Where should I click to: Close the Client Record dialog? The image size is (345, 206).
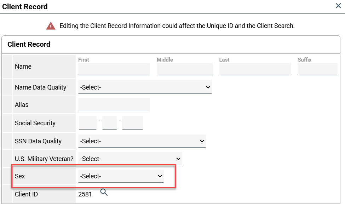tap(338, 6)
